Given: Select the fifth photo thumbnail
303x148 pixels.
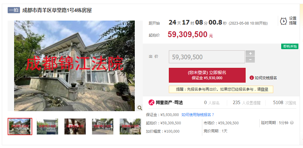Looking at the screenshot, I should tap(130, 127).
